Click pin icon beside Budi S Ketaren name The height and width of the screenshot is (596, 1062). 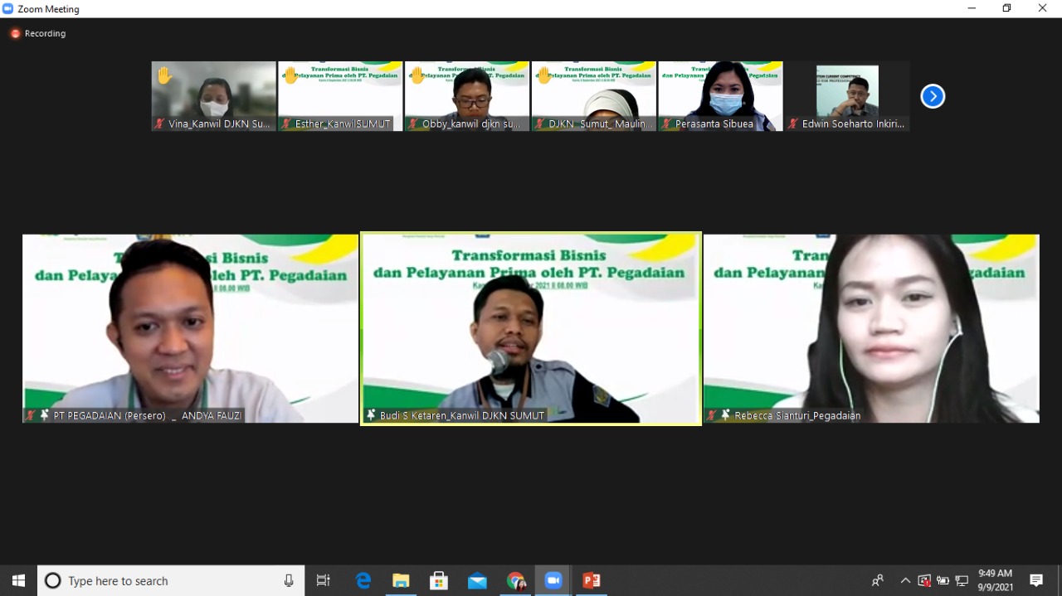coord(371,415)
